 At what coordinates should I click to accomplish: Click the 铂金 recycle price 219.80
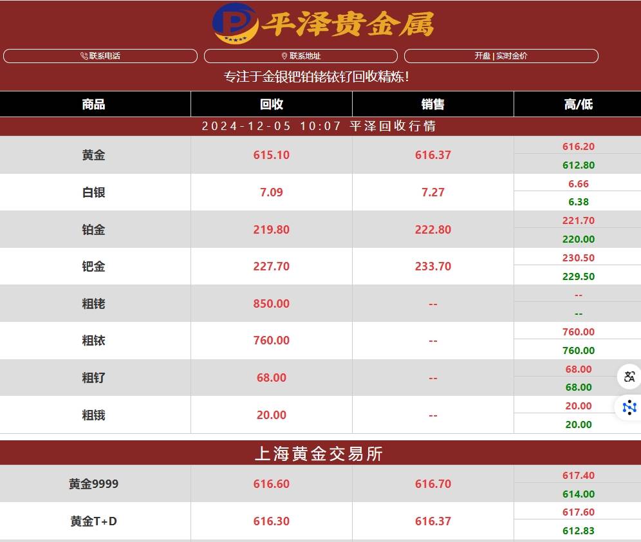272,229
